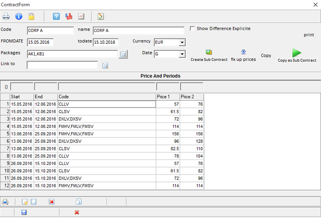Click the Code column header
The image size is (321, 218).
coord(107,97)
